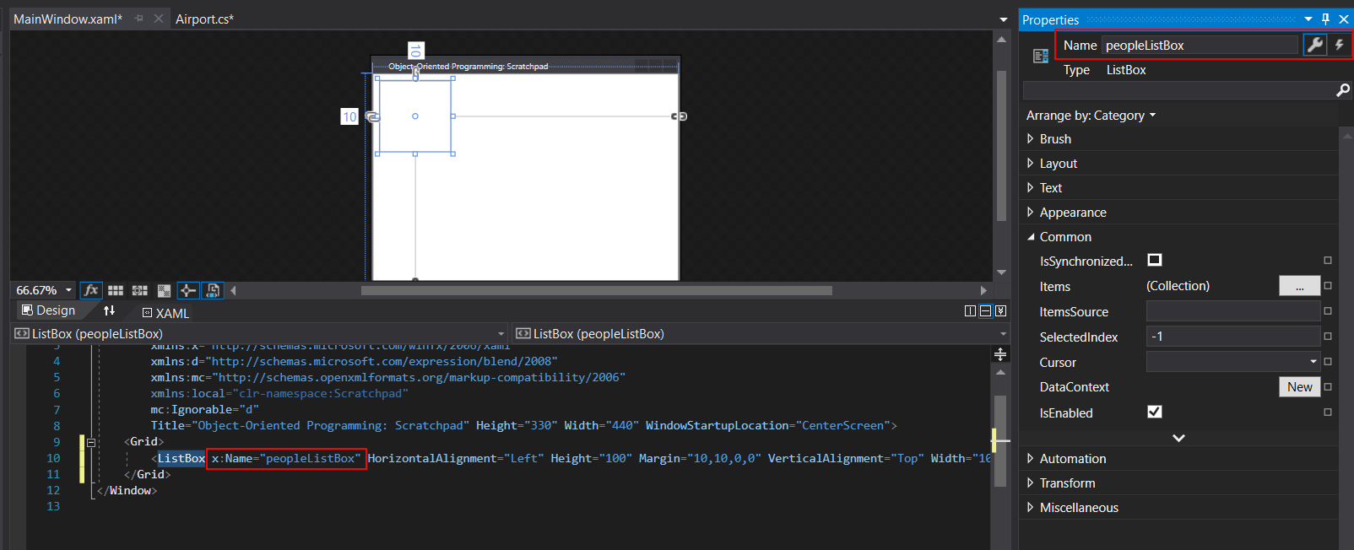Viewport: 1354px width, 550px height.
Task: Open document tab list dropdown arrow
Action: click(x=1003, y=19)
